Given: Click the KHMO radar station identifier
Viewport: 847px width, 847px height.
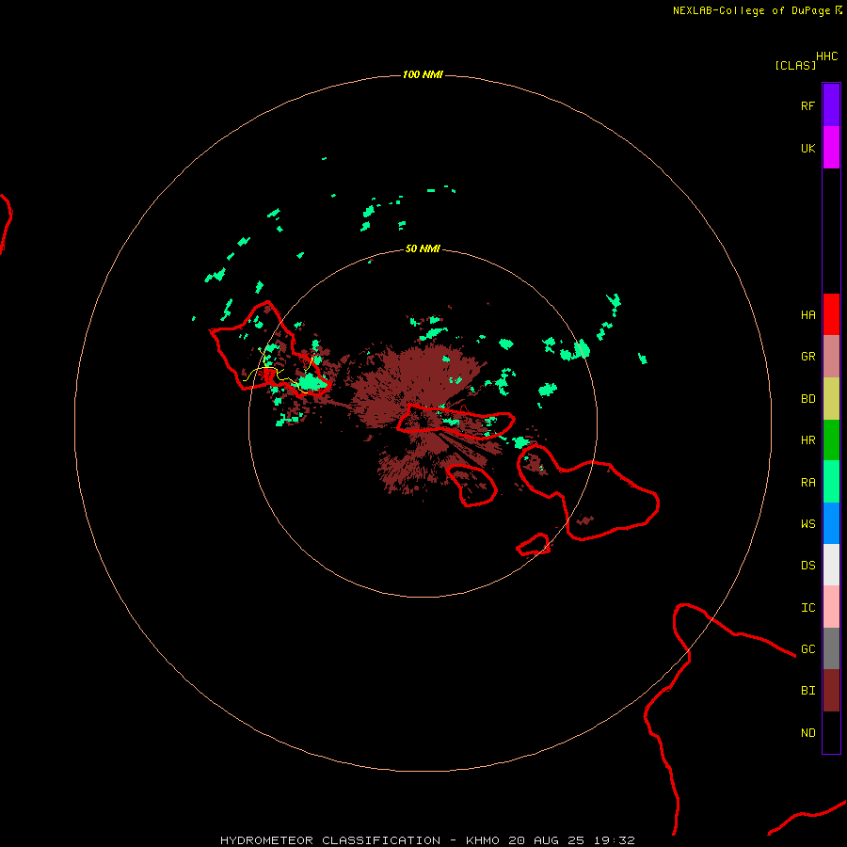Looking at the screenshot, I should coord(483,840).
